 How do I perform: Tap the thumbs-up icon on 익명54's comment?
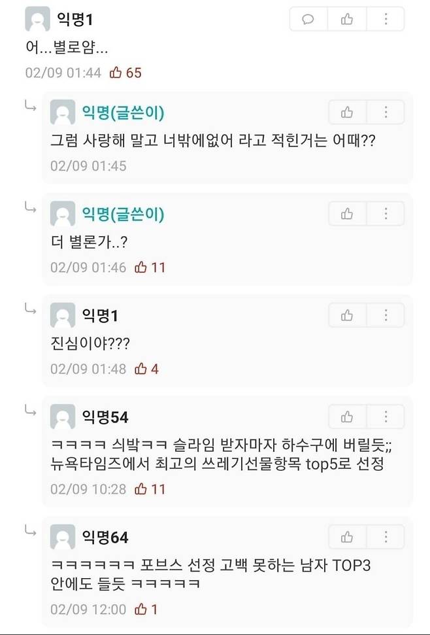[346, 417]
